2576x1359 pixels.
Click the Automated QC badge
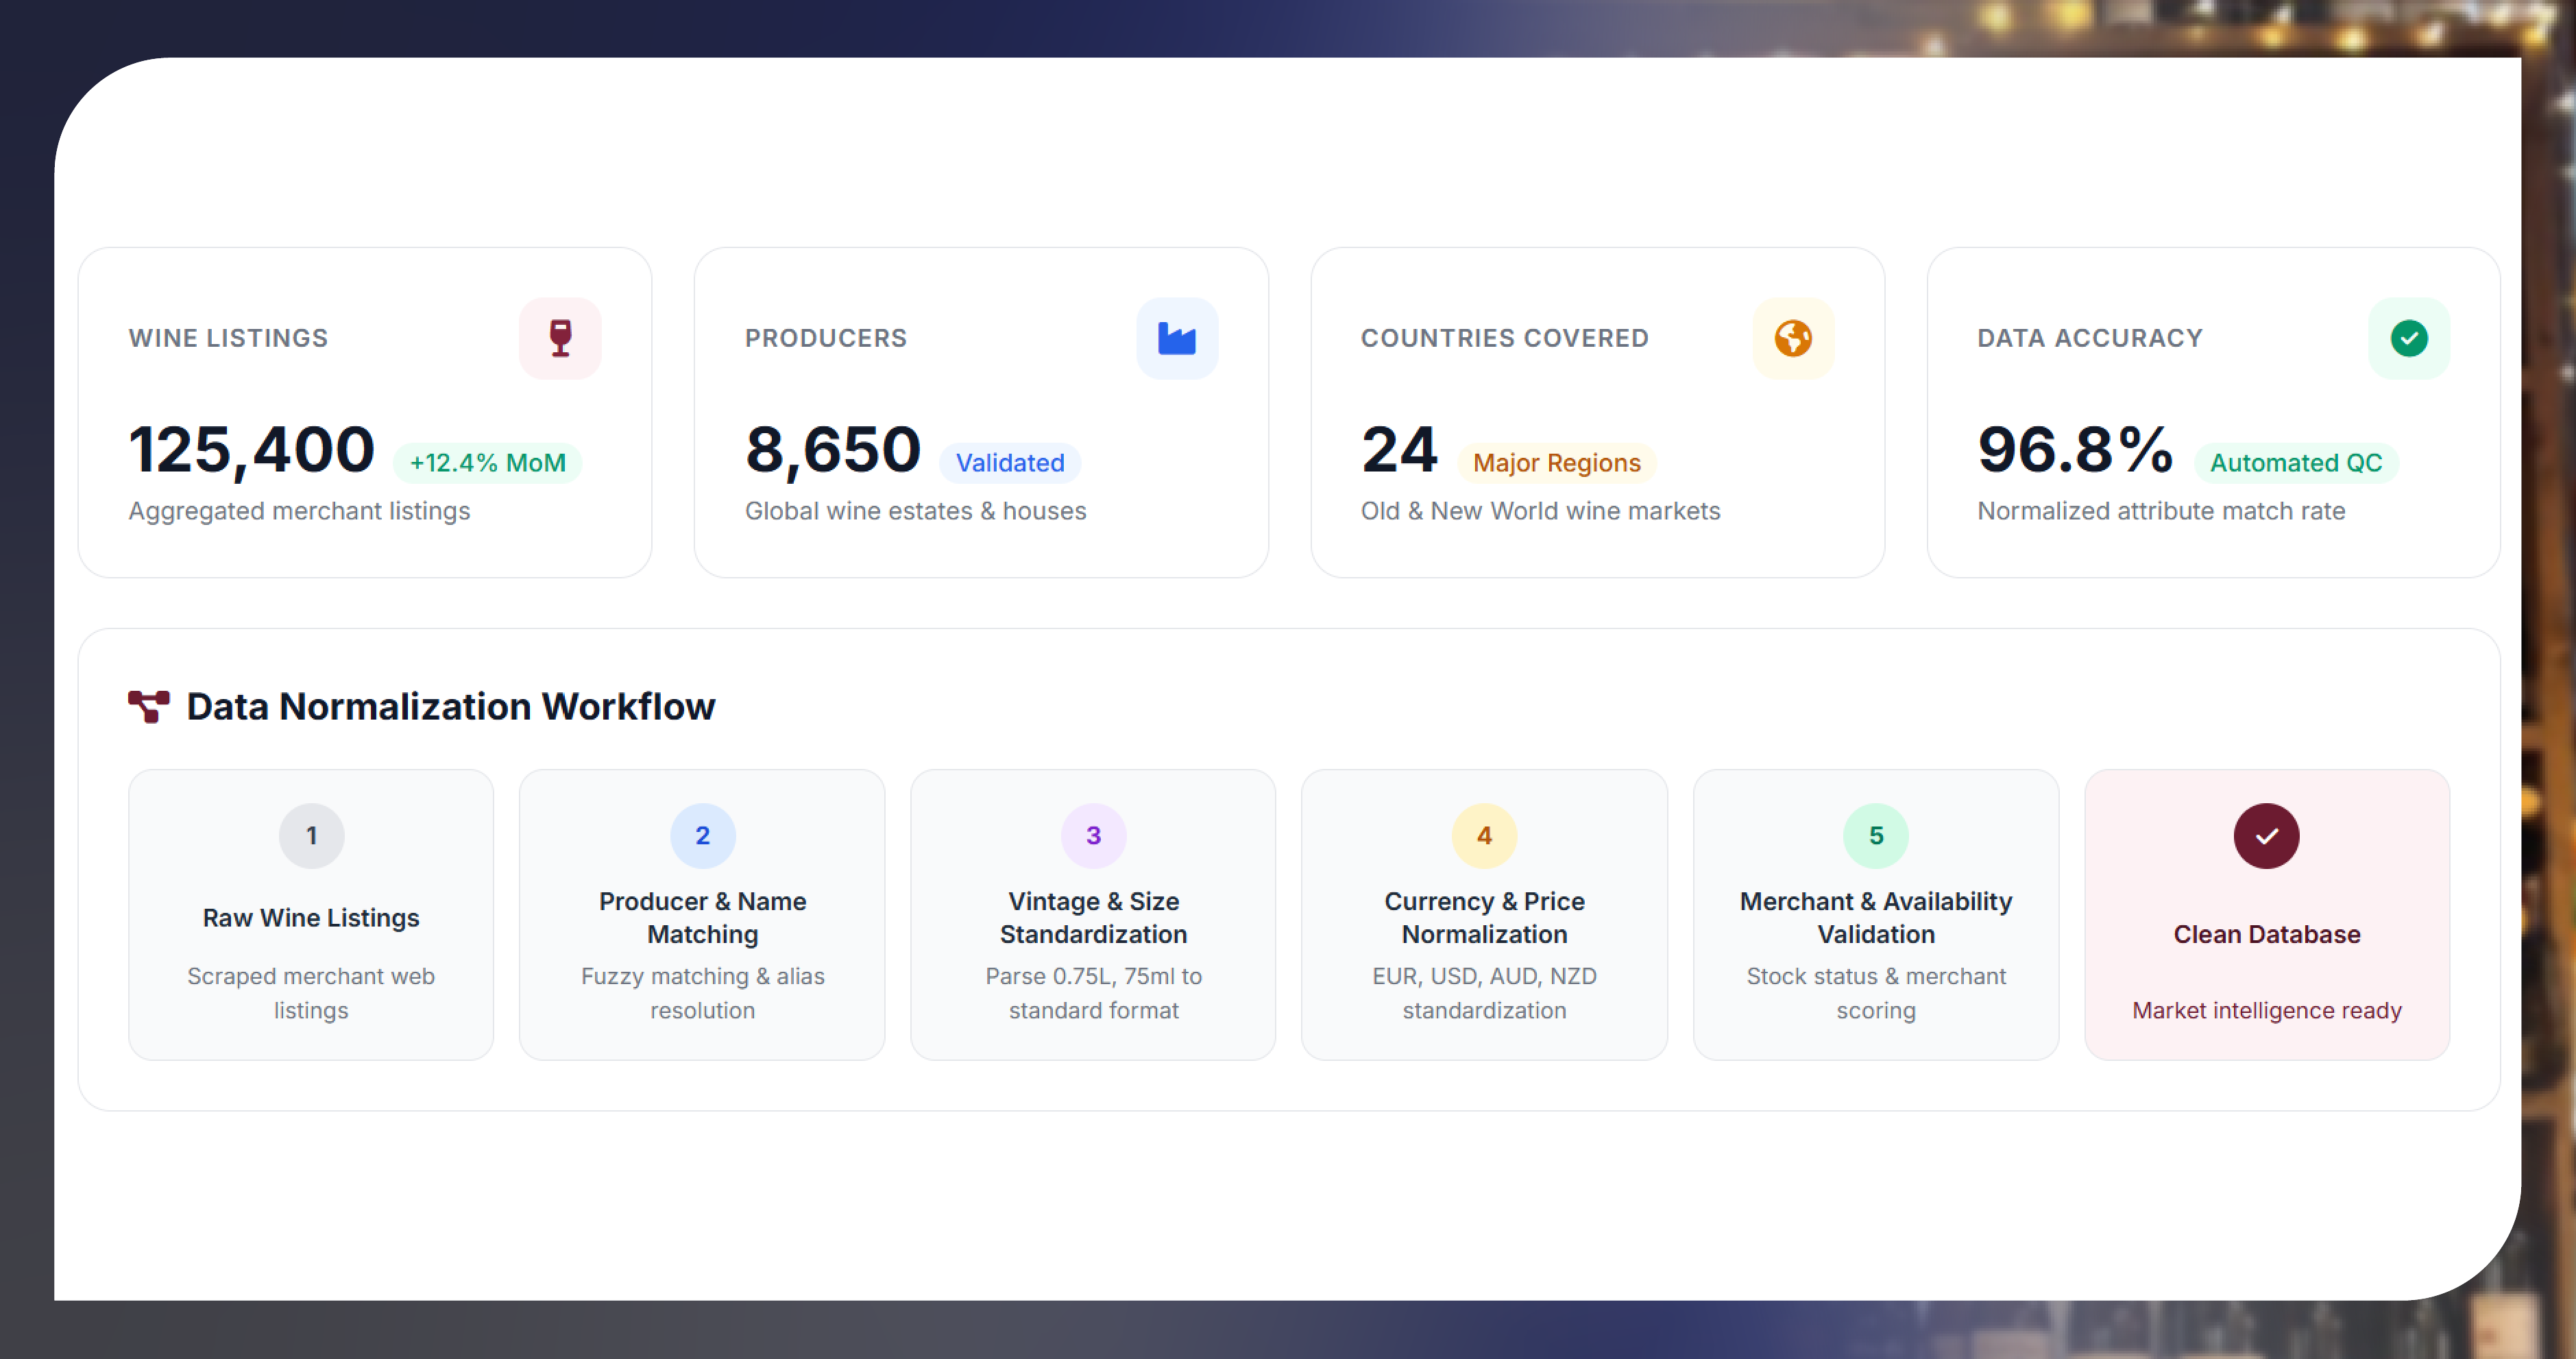coord(2296,463)
